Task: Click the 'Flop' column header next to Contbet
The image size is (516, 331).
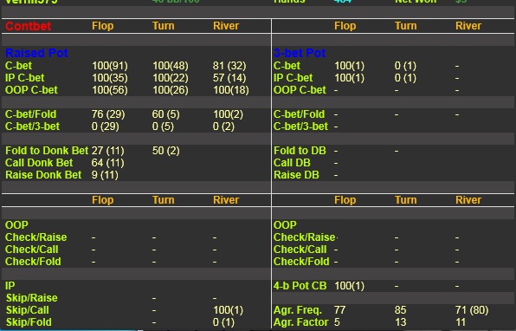Action: point(103,26)
